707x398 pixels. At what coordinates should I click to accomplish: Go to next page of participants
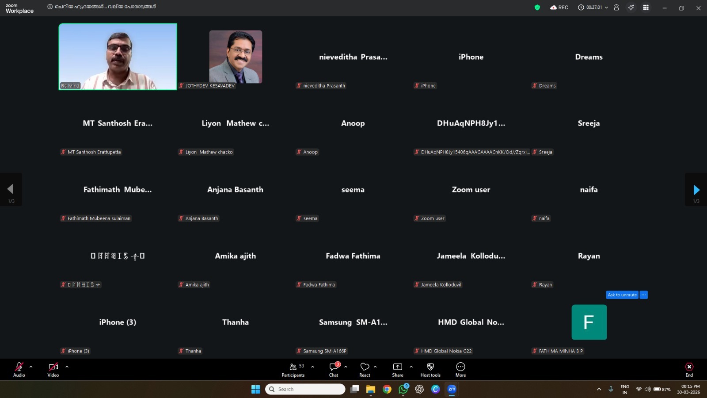pos(696,190)
